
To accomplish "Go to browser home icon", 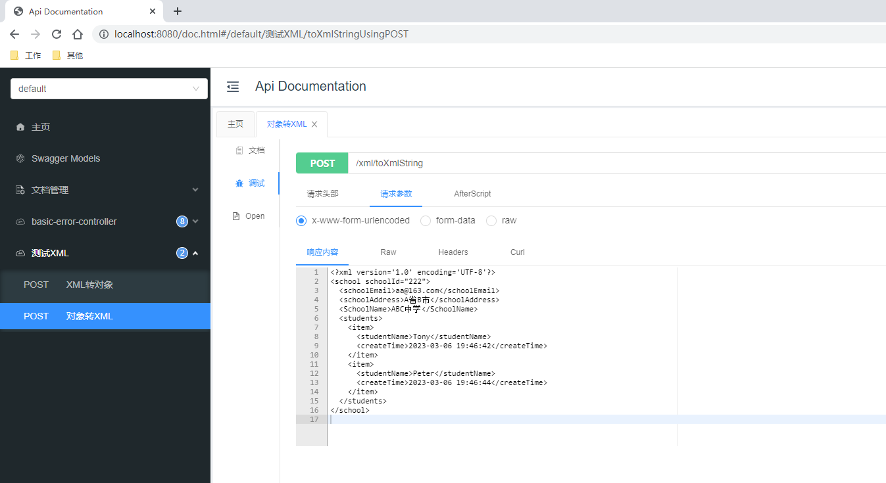I will (x=78, y=34).
